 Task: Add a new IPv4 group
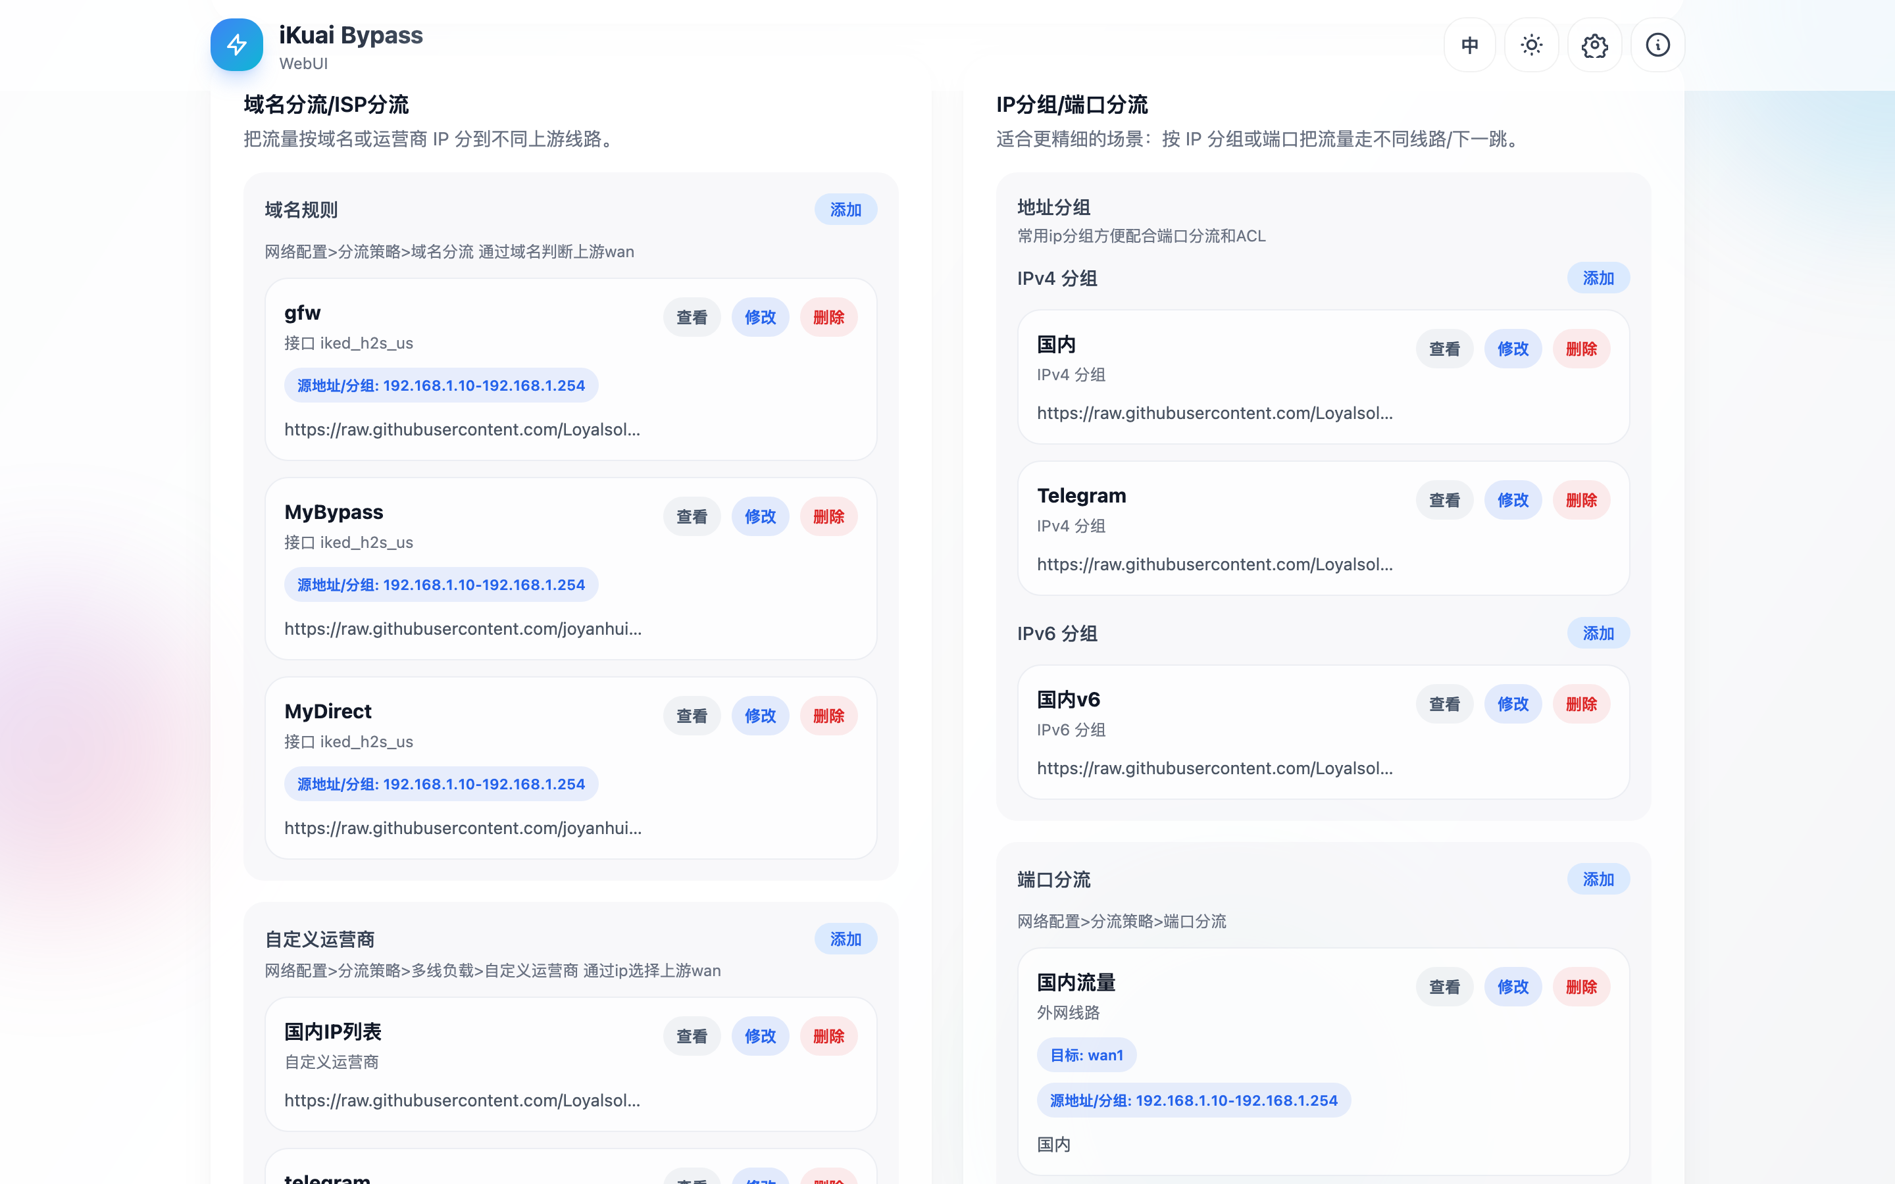1598,278
